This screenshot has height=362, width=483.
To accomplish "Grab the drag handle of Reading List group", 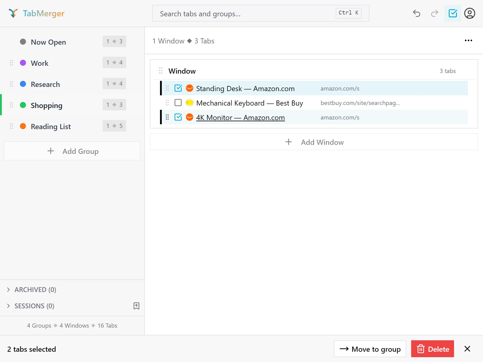I will click(x=11, y=126).
